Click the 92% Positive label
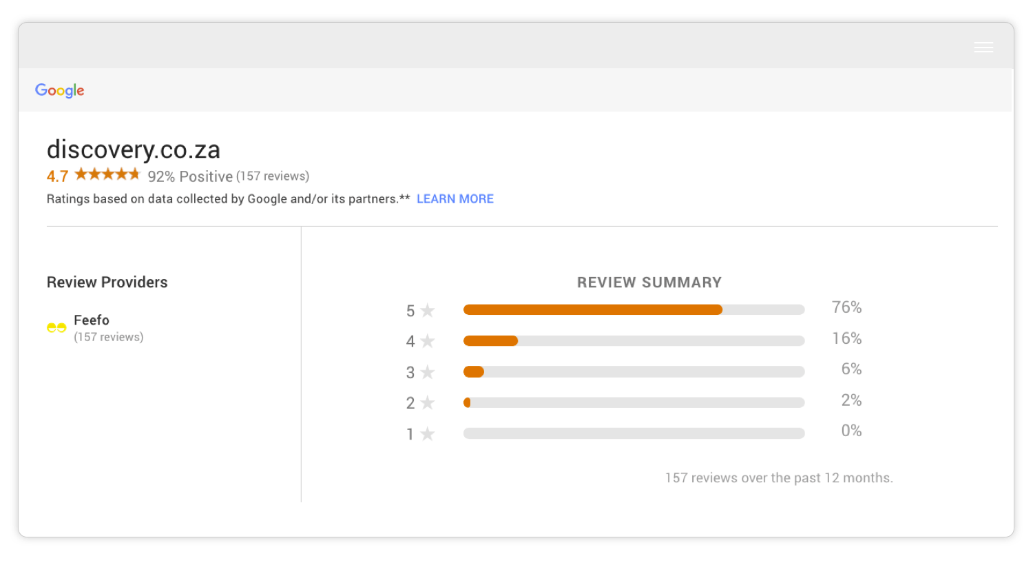Screen dimensions: 1033x565 tap(190, 176)
